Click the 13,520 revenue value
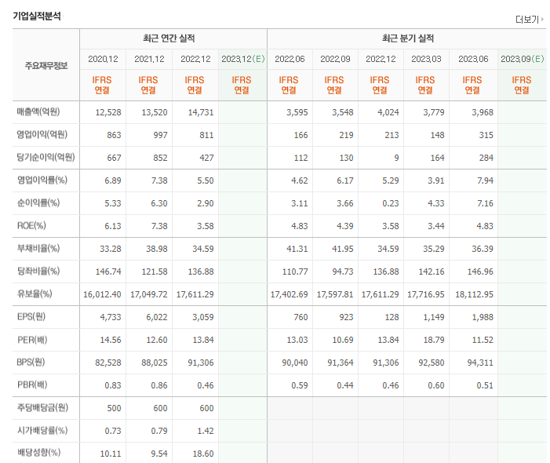 [155, 112]
